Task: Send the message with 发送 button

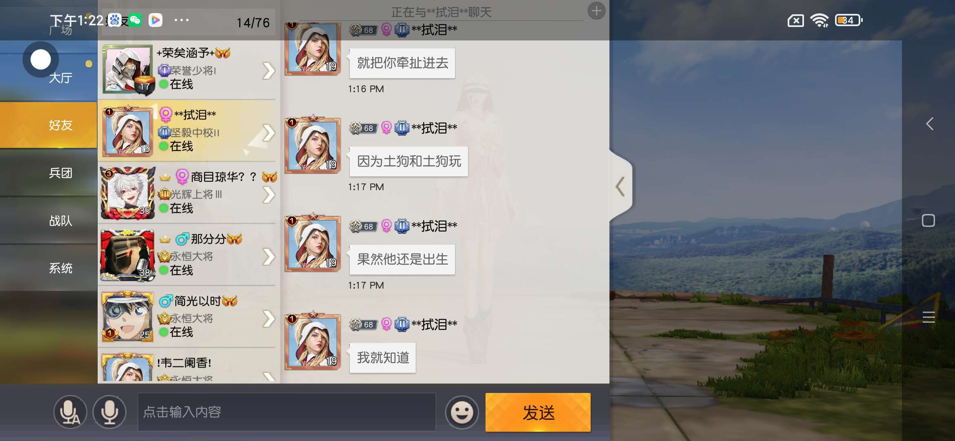Action: (538, 412)
